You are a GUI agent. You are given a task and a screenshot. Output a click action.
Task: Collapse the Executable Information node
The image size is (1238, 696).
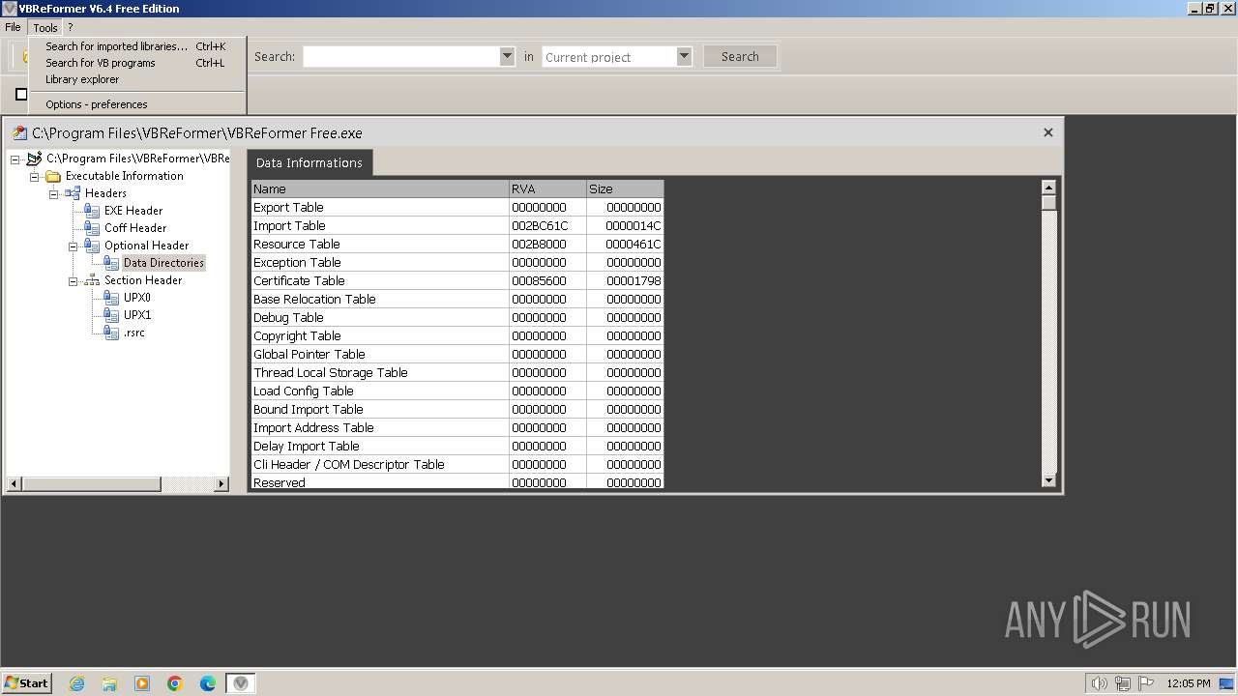pos(35,177)
